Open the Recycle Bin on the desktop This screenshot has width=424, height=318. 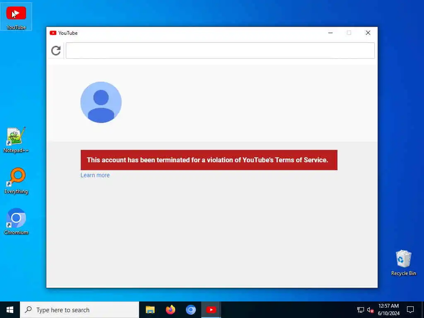pos(403,263)
